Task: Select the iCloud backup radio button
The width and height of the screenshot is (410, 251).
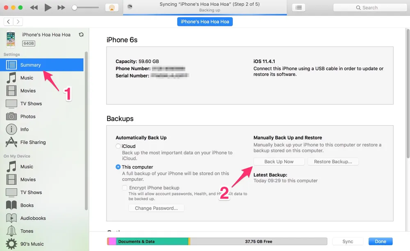Action: click(118, 146)
